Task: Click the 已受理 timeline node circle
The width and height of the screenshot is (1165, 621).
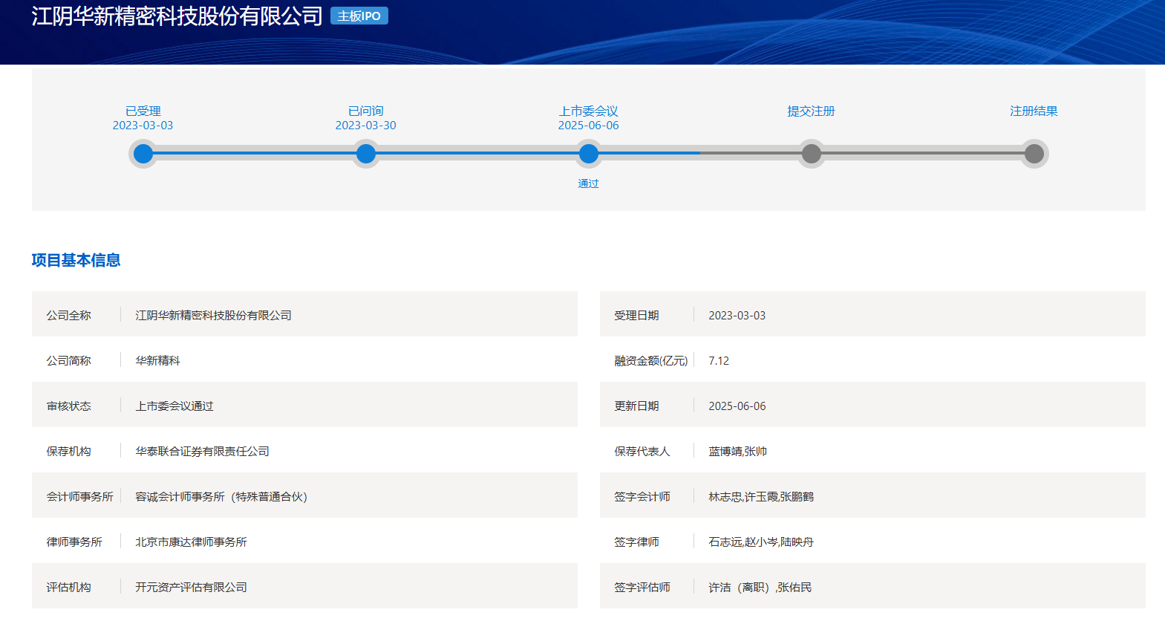Action: point(143,154)
